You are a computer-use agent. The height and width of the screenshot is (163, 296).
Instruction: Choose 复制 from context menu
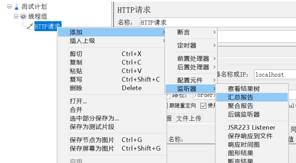click(x=112, y=62)
